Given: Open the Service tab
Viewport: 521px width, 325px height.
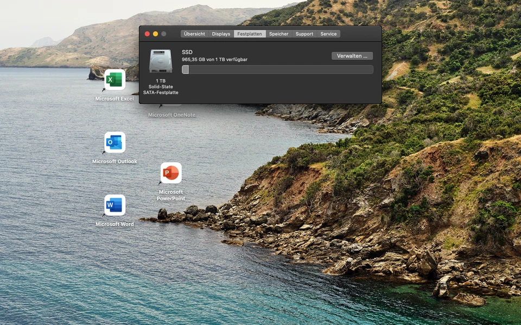Looking at the screenshot, I should click(328, 34).
